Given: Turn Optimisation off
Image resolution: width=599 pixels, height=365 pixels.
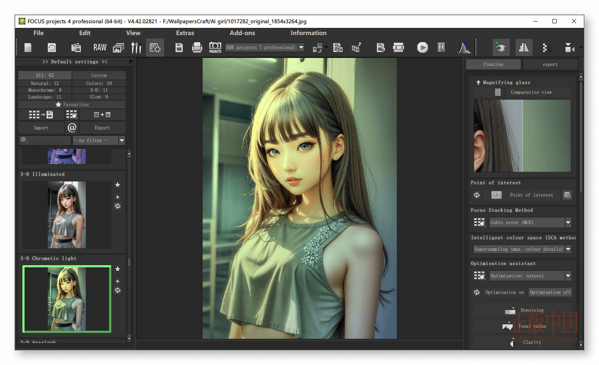Looking at the screenshot, I should pos(550,292).
